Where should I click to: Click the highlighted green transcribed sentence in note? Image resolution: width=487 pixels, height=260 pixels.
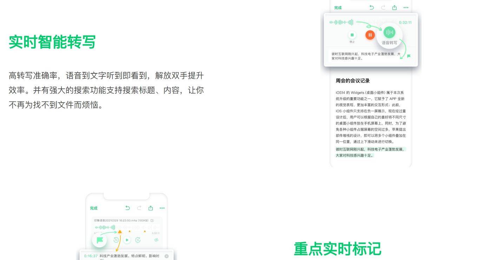click(371, 152)
